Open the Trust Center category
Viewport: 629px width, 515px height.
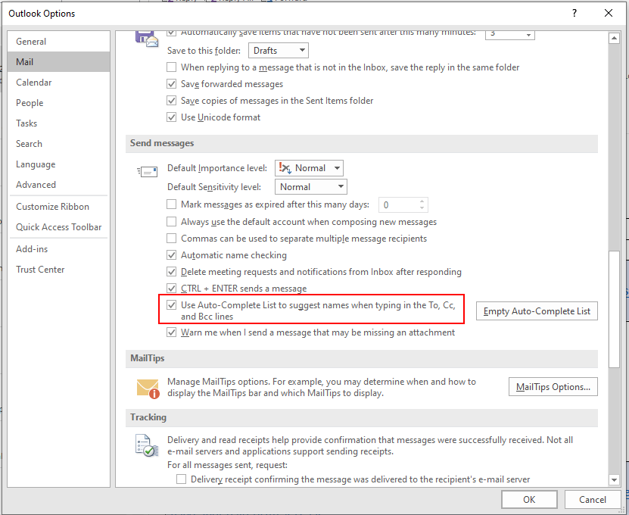[x=58, y=270]
